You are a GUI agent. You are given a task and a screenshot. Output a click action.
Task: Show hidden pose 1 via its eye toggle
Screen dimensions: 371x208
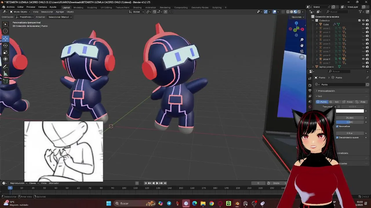[x=363, y=28]
